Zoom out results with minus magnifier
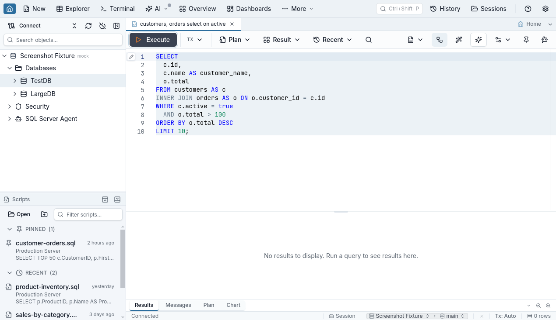Screen dimensions: 556x320 pos(538,306)
